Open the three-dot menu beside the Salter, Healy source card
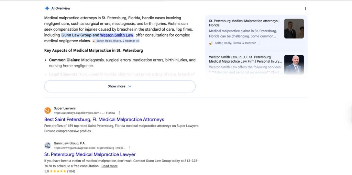 coord(260,43)
